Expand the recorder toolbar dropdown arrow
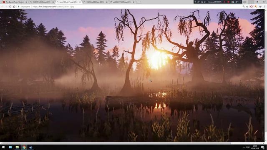 195,2
